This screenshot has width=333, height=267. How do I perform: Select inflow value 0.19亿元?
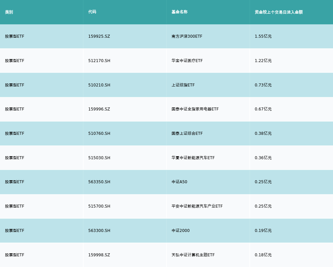(x=263, y=231)
